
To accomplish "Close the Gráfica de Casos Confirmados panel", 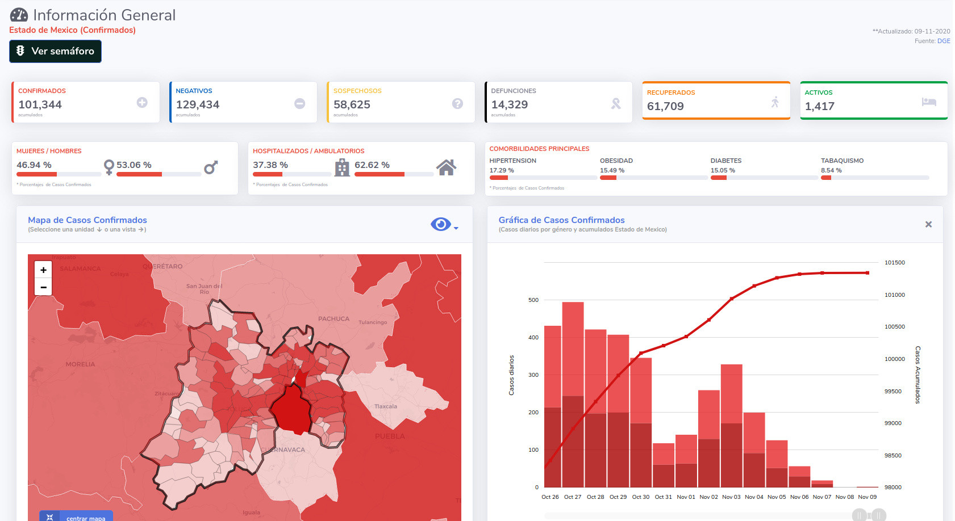I will (x=928, y=224).
